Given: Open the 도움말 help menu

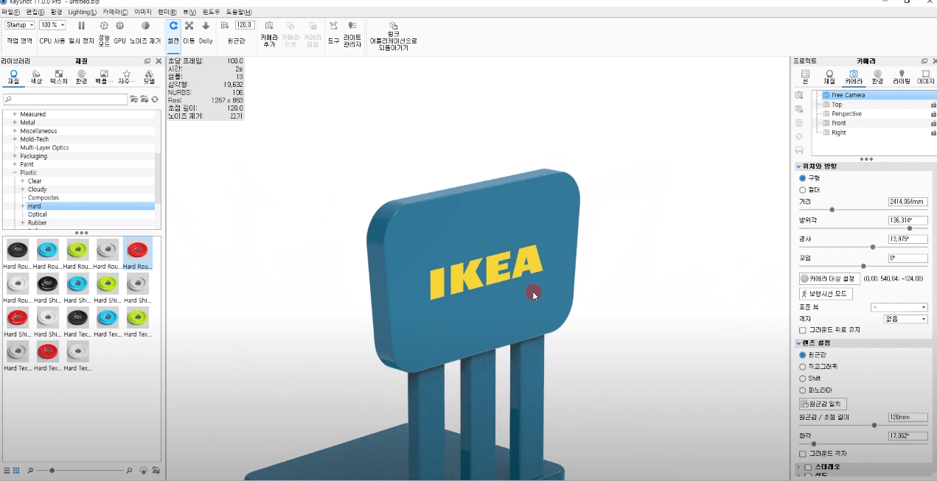Looking at the screenshot, I should point(238,12).
